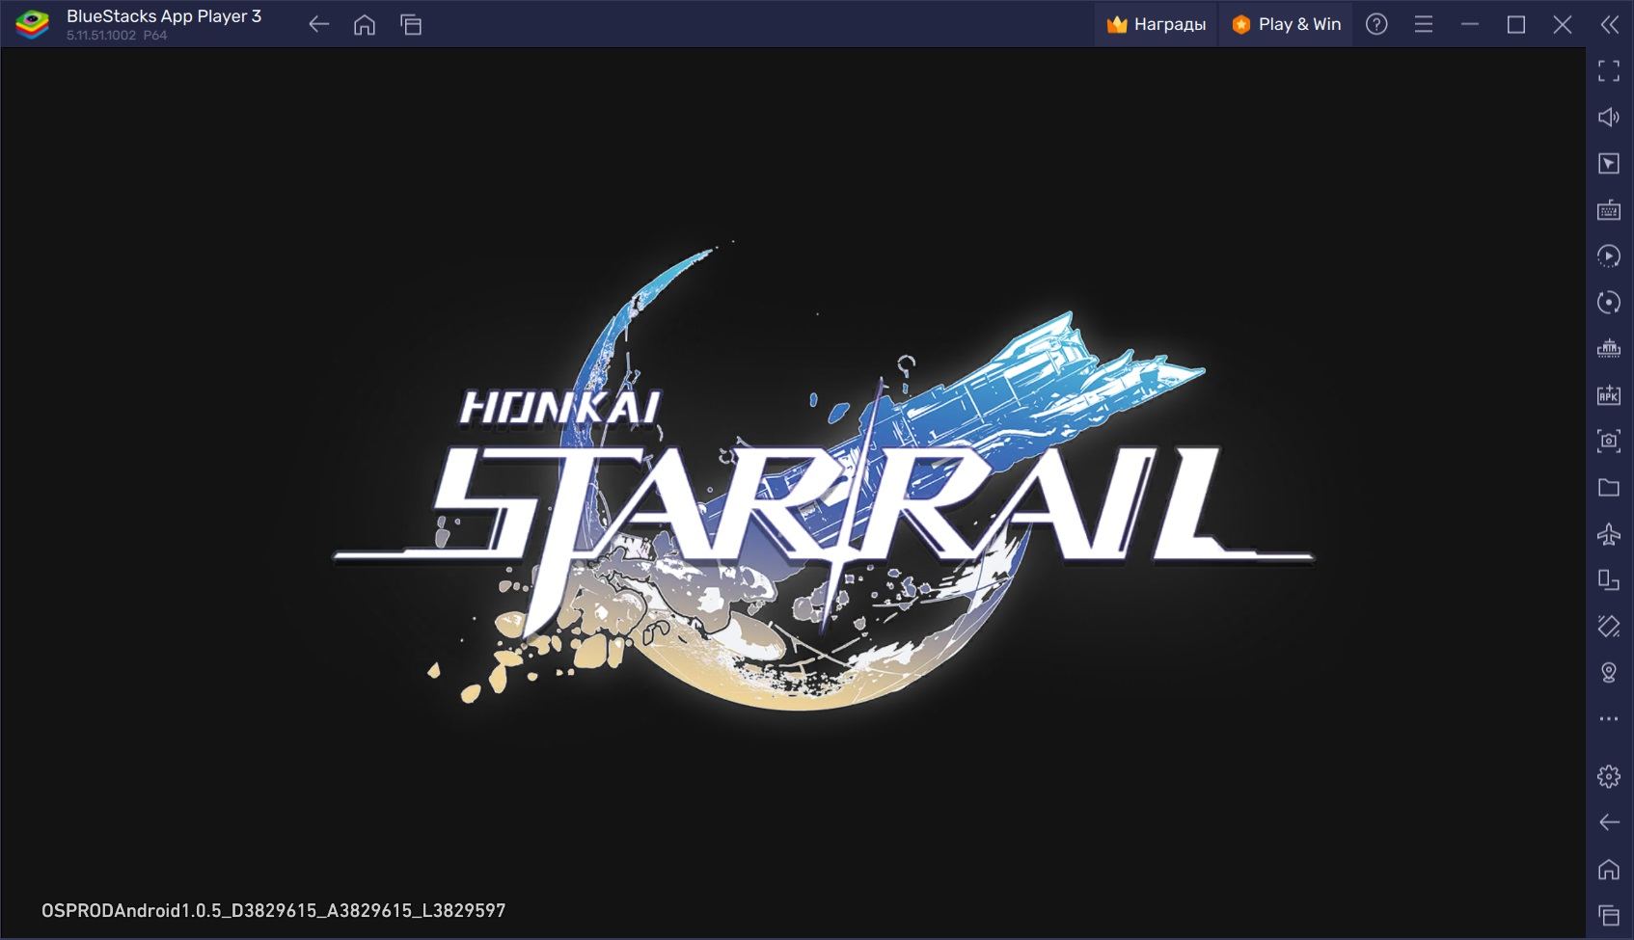Click the airplane mode icon
The width and height of the screenshot is (1634, 940).
[x=1609, y=533]
